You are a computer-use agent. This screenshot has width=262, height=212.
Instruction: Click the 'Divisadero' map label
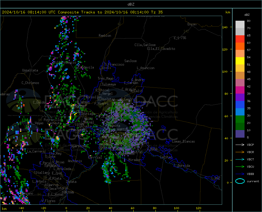click(x=142, y=102)
